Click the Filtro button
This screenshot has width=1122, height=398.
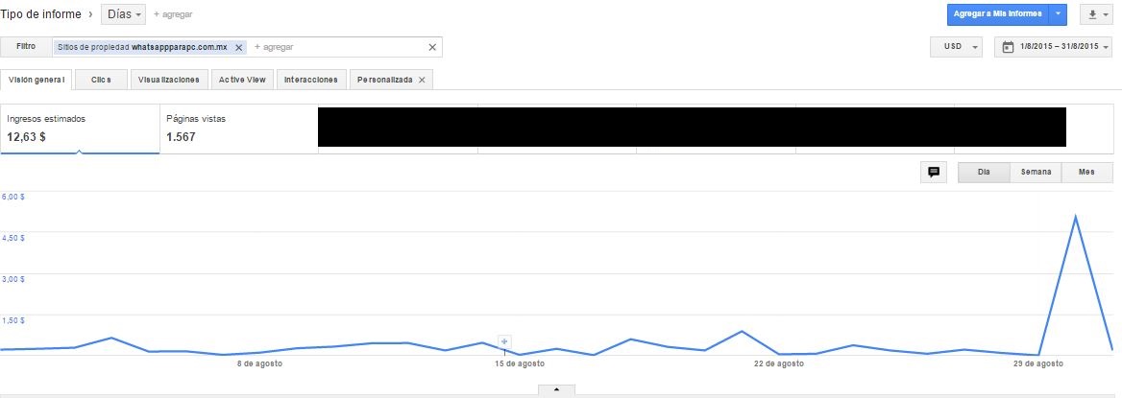[x=26, y=46]
